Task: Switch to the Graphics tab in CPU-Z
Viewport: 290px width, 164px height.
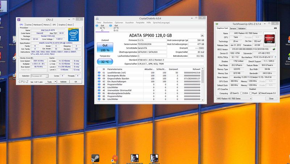Action: tap(62, 25)
